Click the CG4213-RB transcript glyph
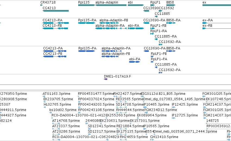Screen dimensions: 231x141 click(x=55, y=28)
